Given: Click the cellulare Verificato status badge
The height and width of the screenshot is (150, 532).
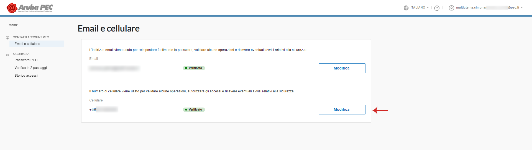Looking at the screenshot, I should pyautogui.click(x=194, y=110).
